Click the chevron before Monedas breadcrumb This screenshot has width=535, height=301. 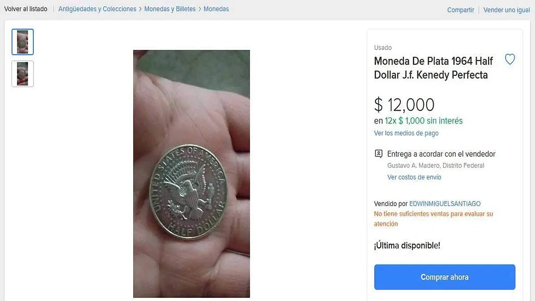point(200,9)
